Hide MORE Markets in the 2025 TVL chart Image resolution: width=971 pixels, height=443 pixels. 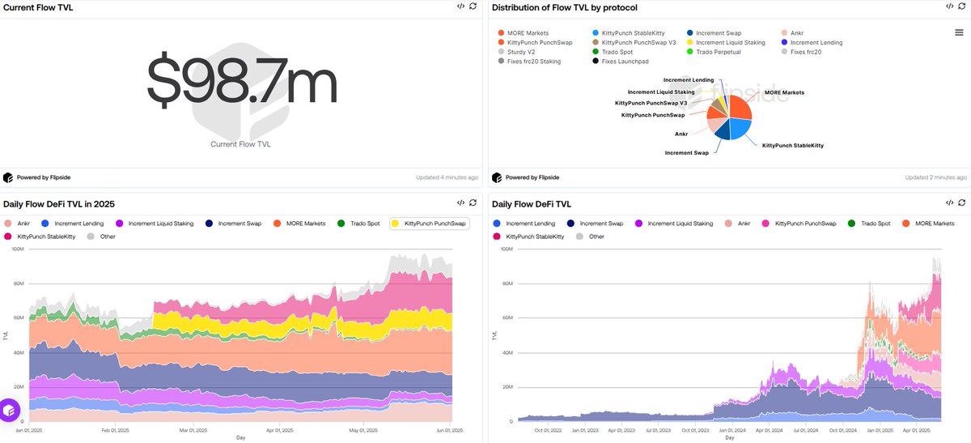click(x=300, y=223)
